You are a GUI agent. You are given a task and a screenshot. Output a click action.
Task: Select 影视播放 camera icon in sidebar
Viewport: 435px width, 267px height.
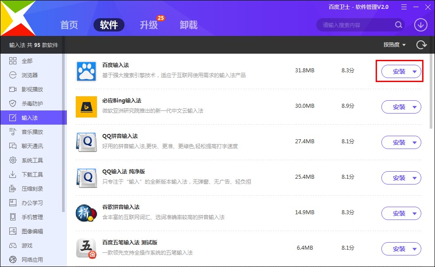coord(13,89)
